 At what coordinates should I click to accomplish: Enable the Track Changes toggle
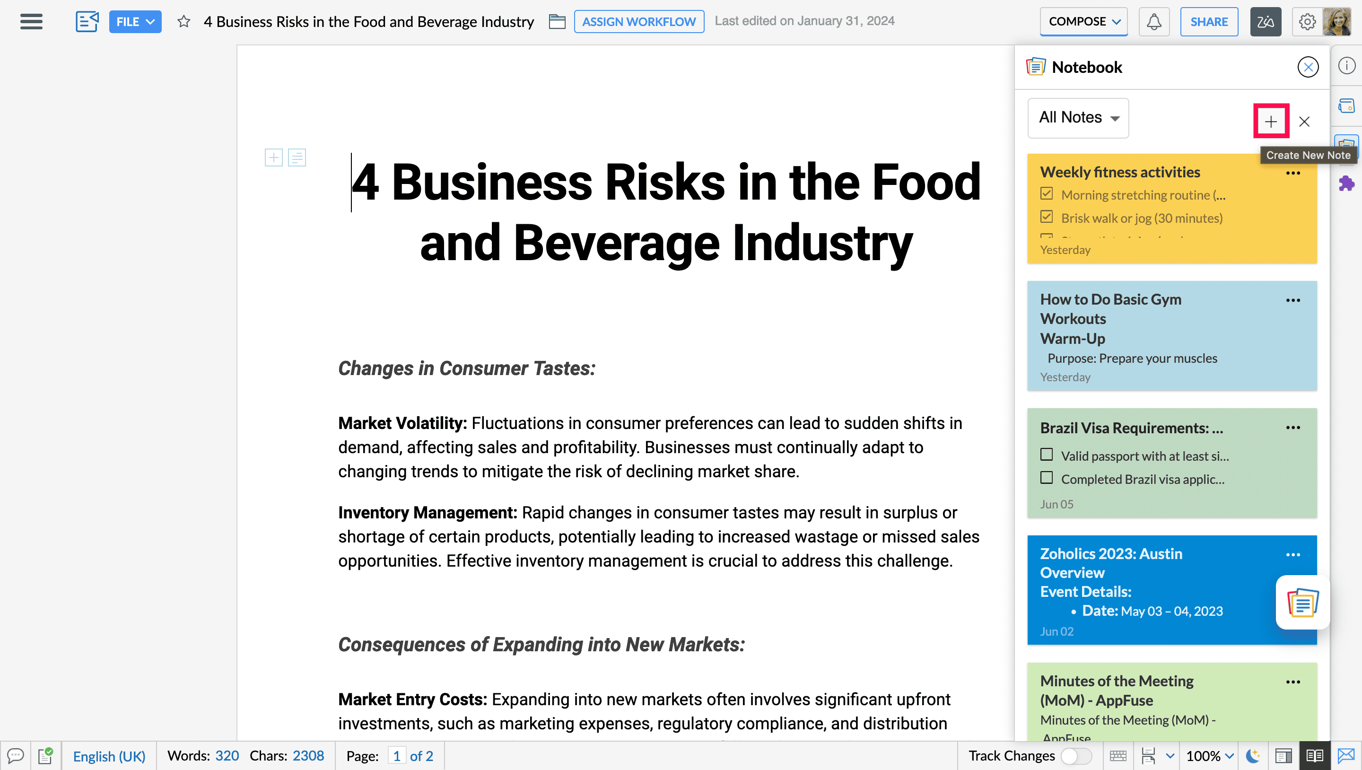click(x=1076, y=756)
